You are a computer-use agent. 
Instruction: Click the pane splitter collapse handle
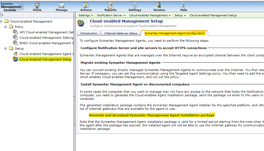coord(74,97)
